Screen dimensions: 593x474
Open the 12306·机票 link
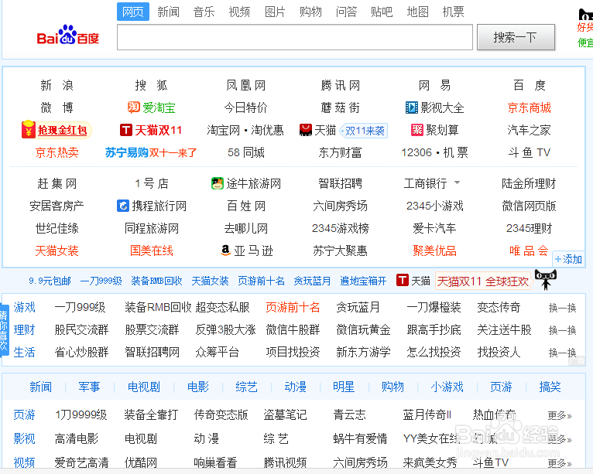point(434,152)
